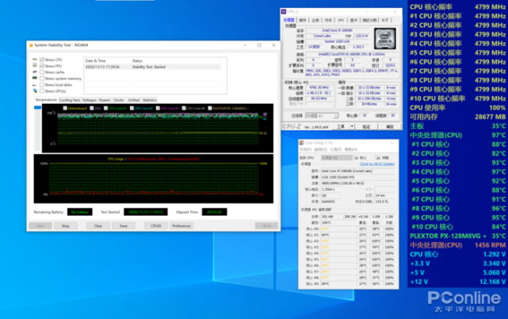
Task: Open the 显卡 tab in CPU-Z
Action: tap(353, 20)
